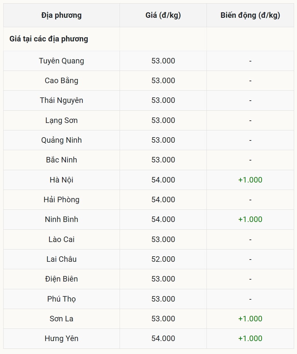Click the +1.000 change in Sơn La row
297x354 pixels.
pos(250,319)
